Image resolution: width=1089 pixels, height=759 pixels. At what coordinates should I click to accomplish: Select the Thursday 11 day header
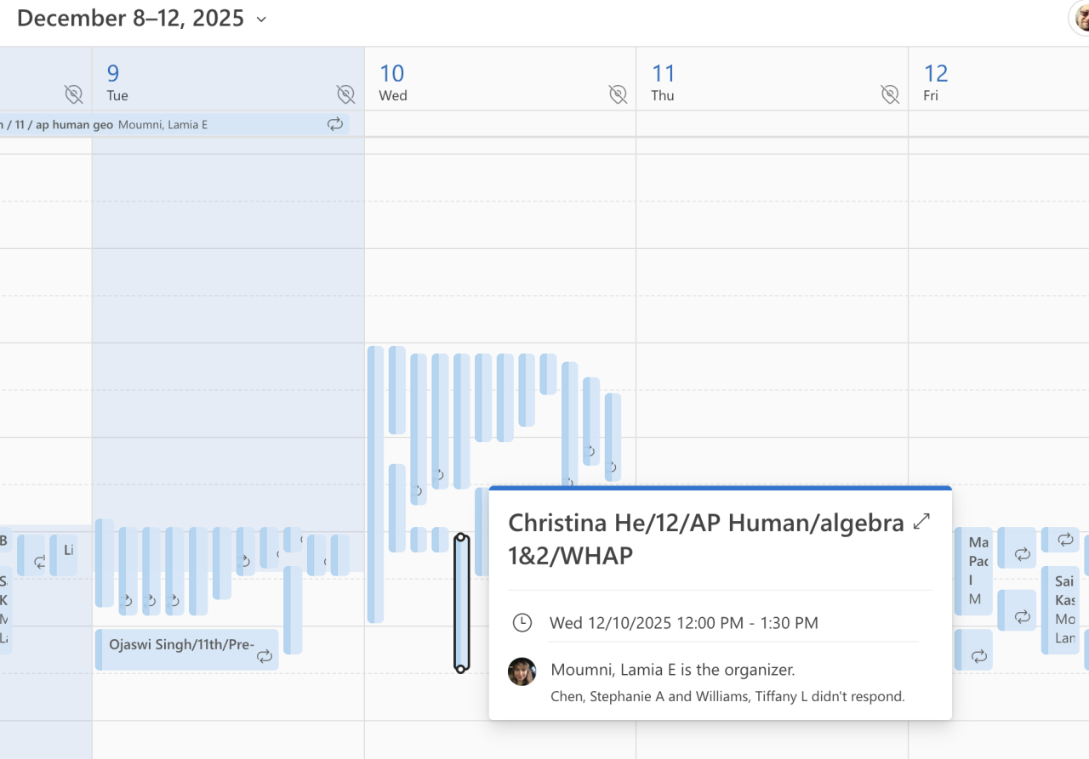[663, 82]
